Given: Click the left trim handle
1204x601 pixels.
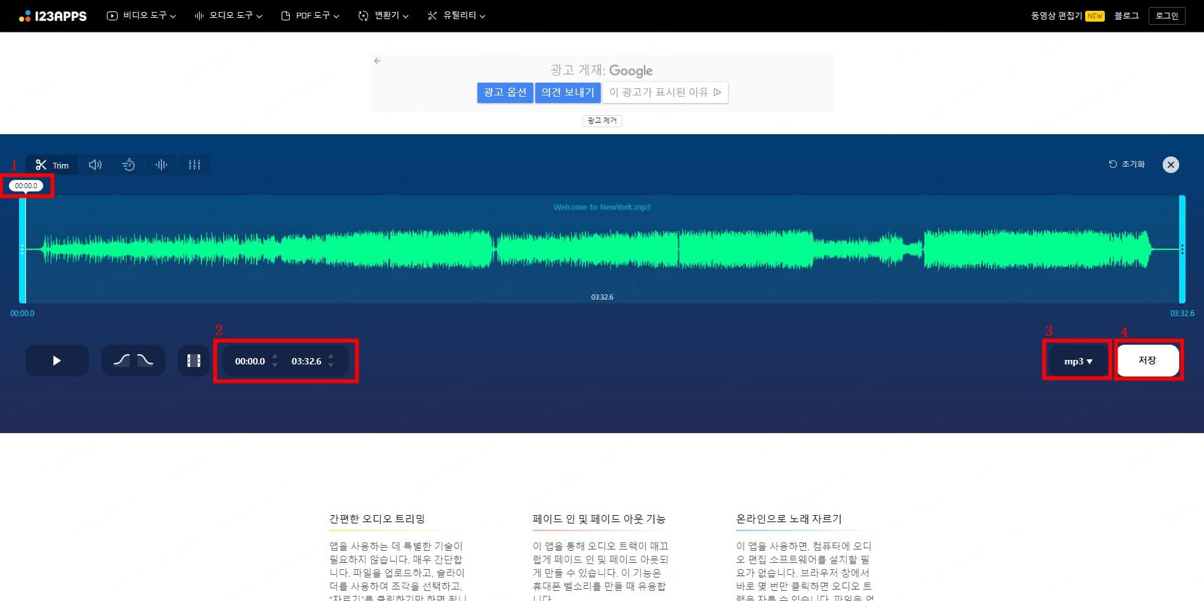Looking at the screenshot, I should coord(22,249).
